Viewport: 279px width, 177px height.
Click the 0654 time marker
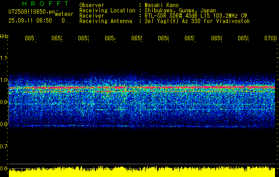[x=110, y=38]
